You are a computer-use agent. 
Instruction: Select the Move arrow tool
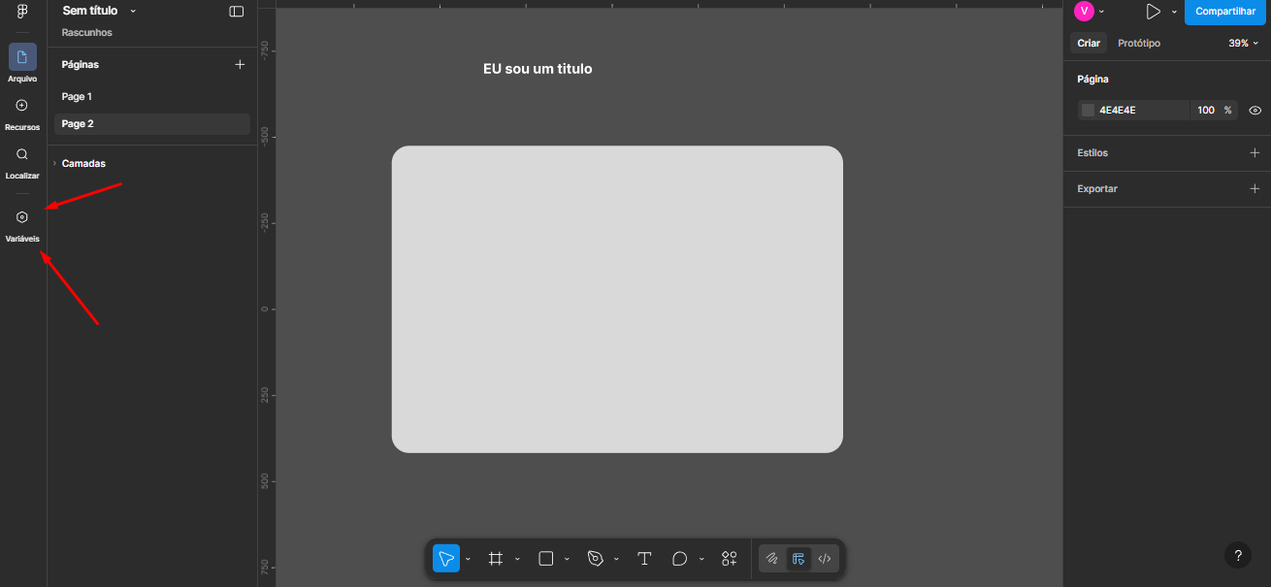446,559
